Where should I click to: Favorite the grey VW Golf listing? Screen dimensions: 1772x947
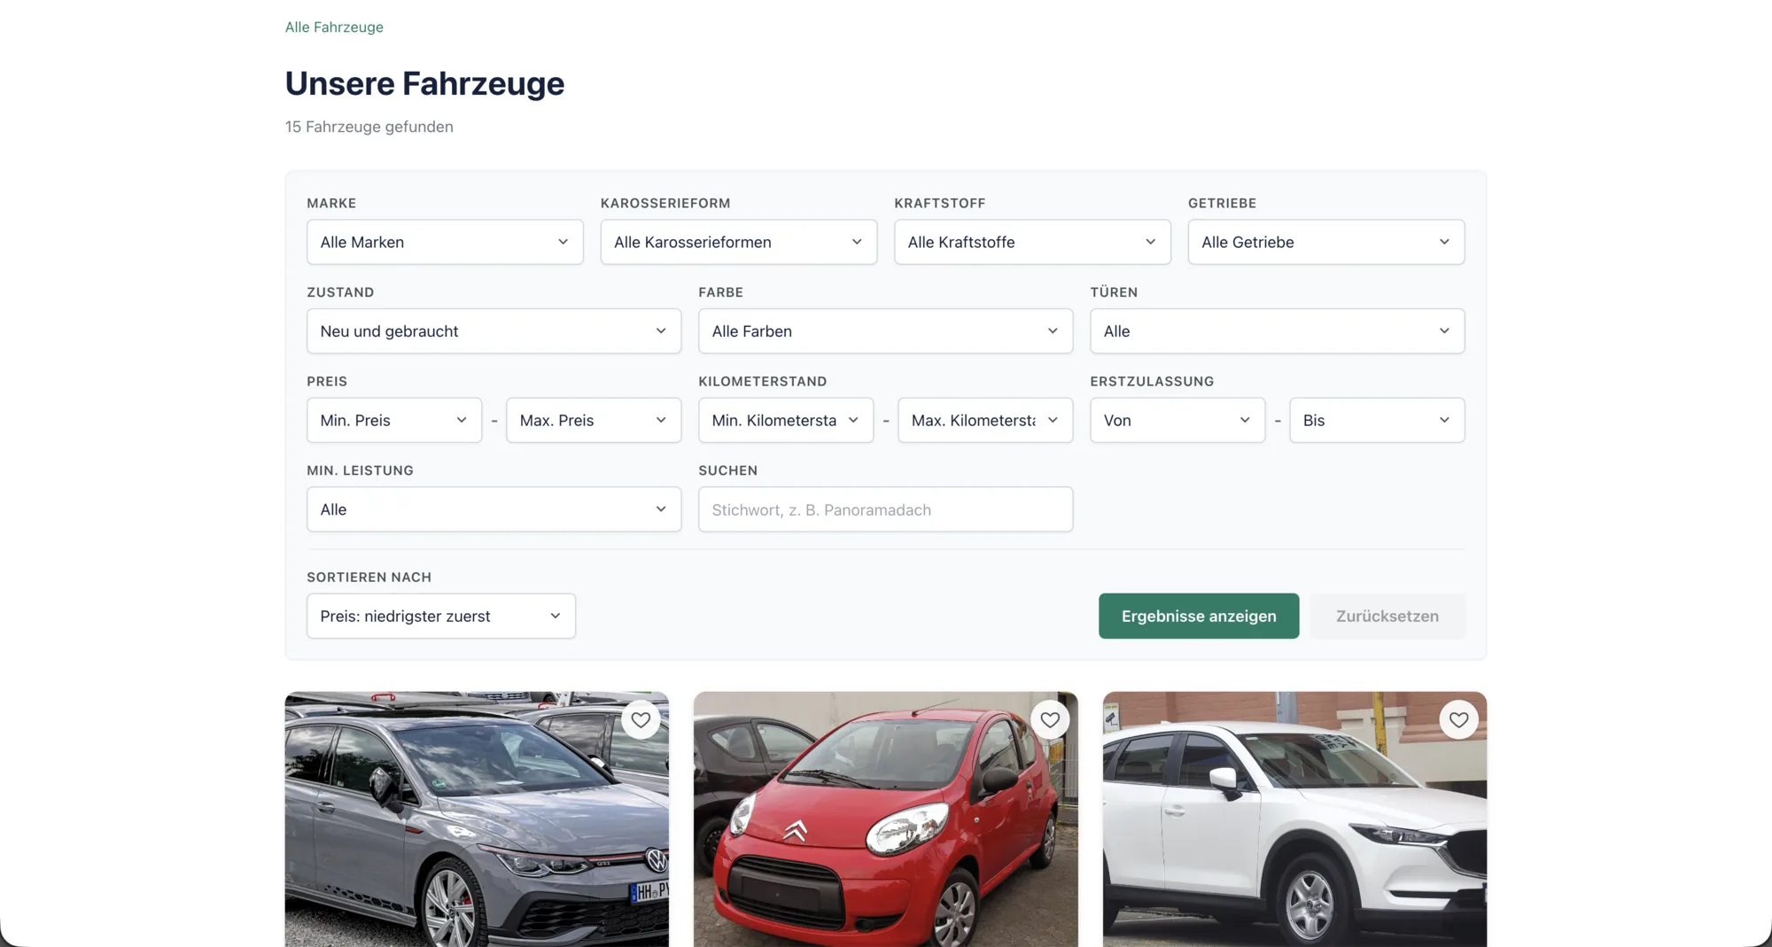coord(641,720)
